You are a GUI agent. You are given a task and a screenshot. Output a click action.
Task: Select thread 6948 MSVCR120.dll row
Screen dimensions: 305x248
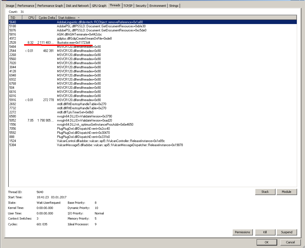point(153,75)
